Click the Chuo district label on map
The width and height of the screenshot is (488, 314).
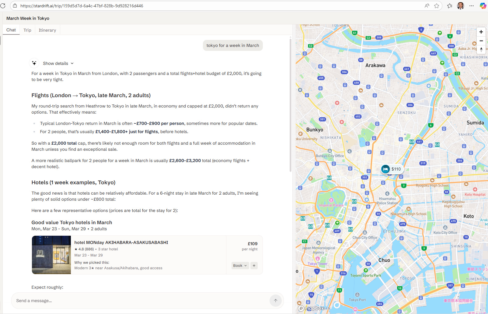pos(384,260)
